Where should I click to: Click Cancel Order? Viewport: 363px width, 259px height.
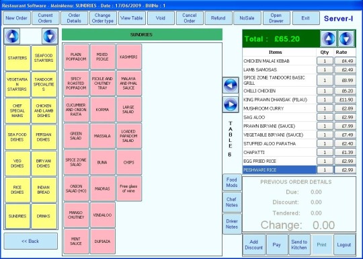[x=190, y=18]
